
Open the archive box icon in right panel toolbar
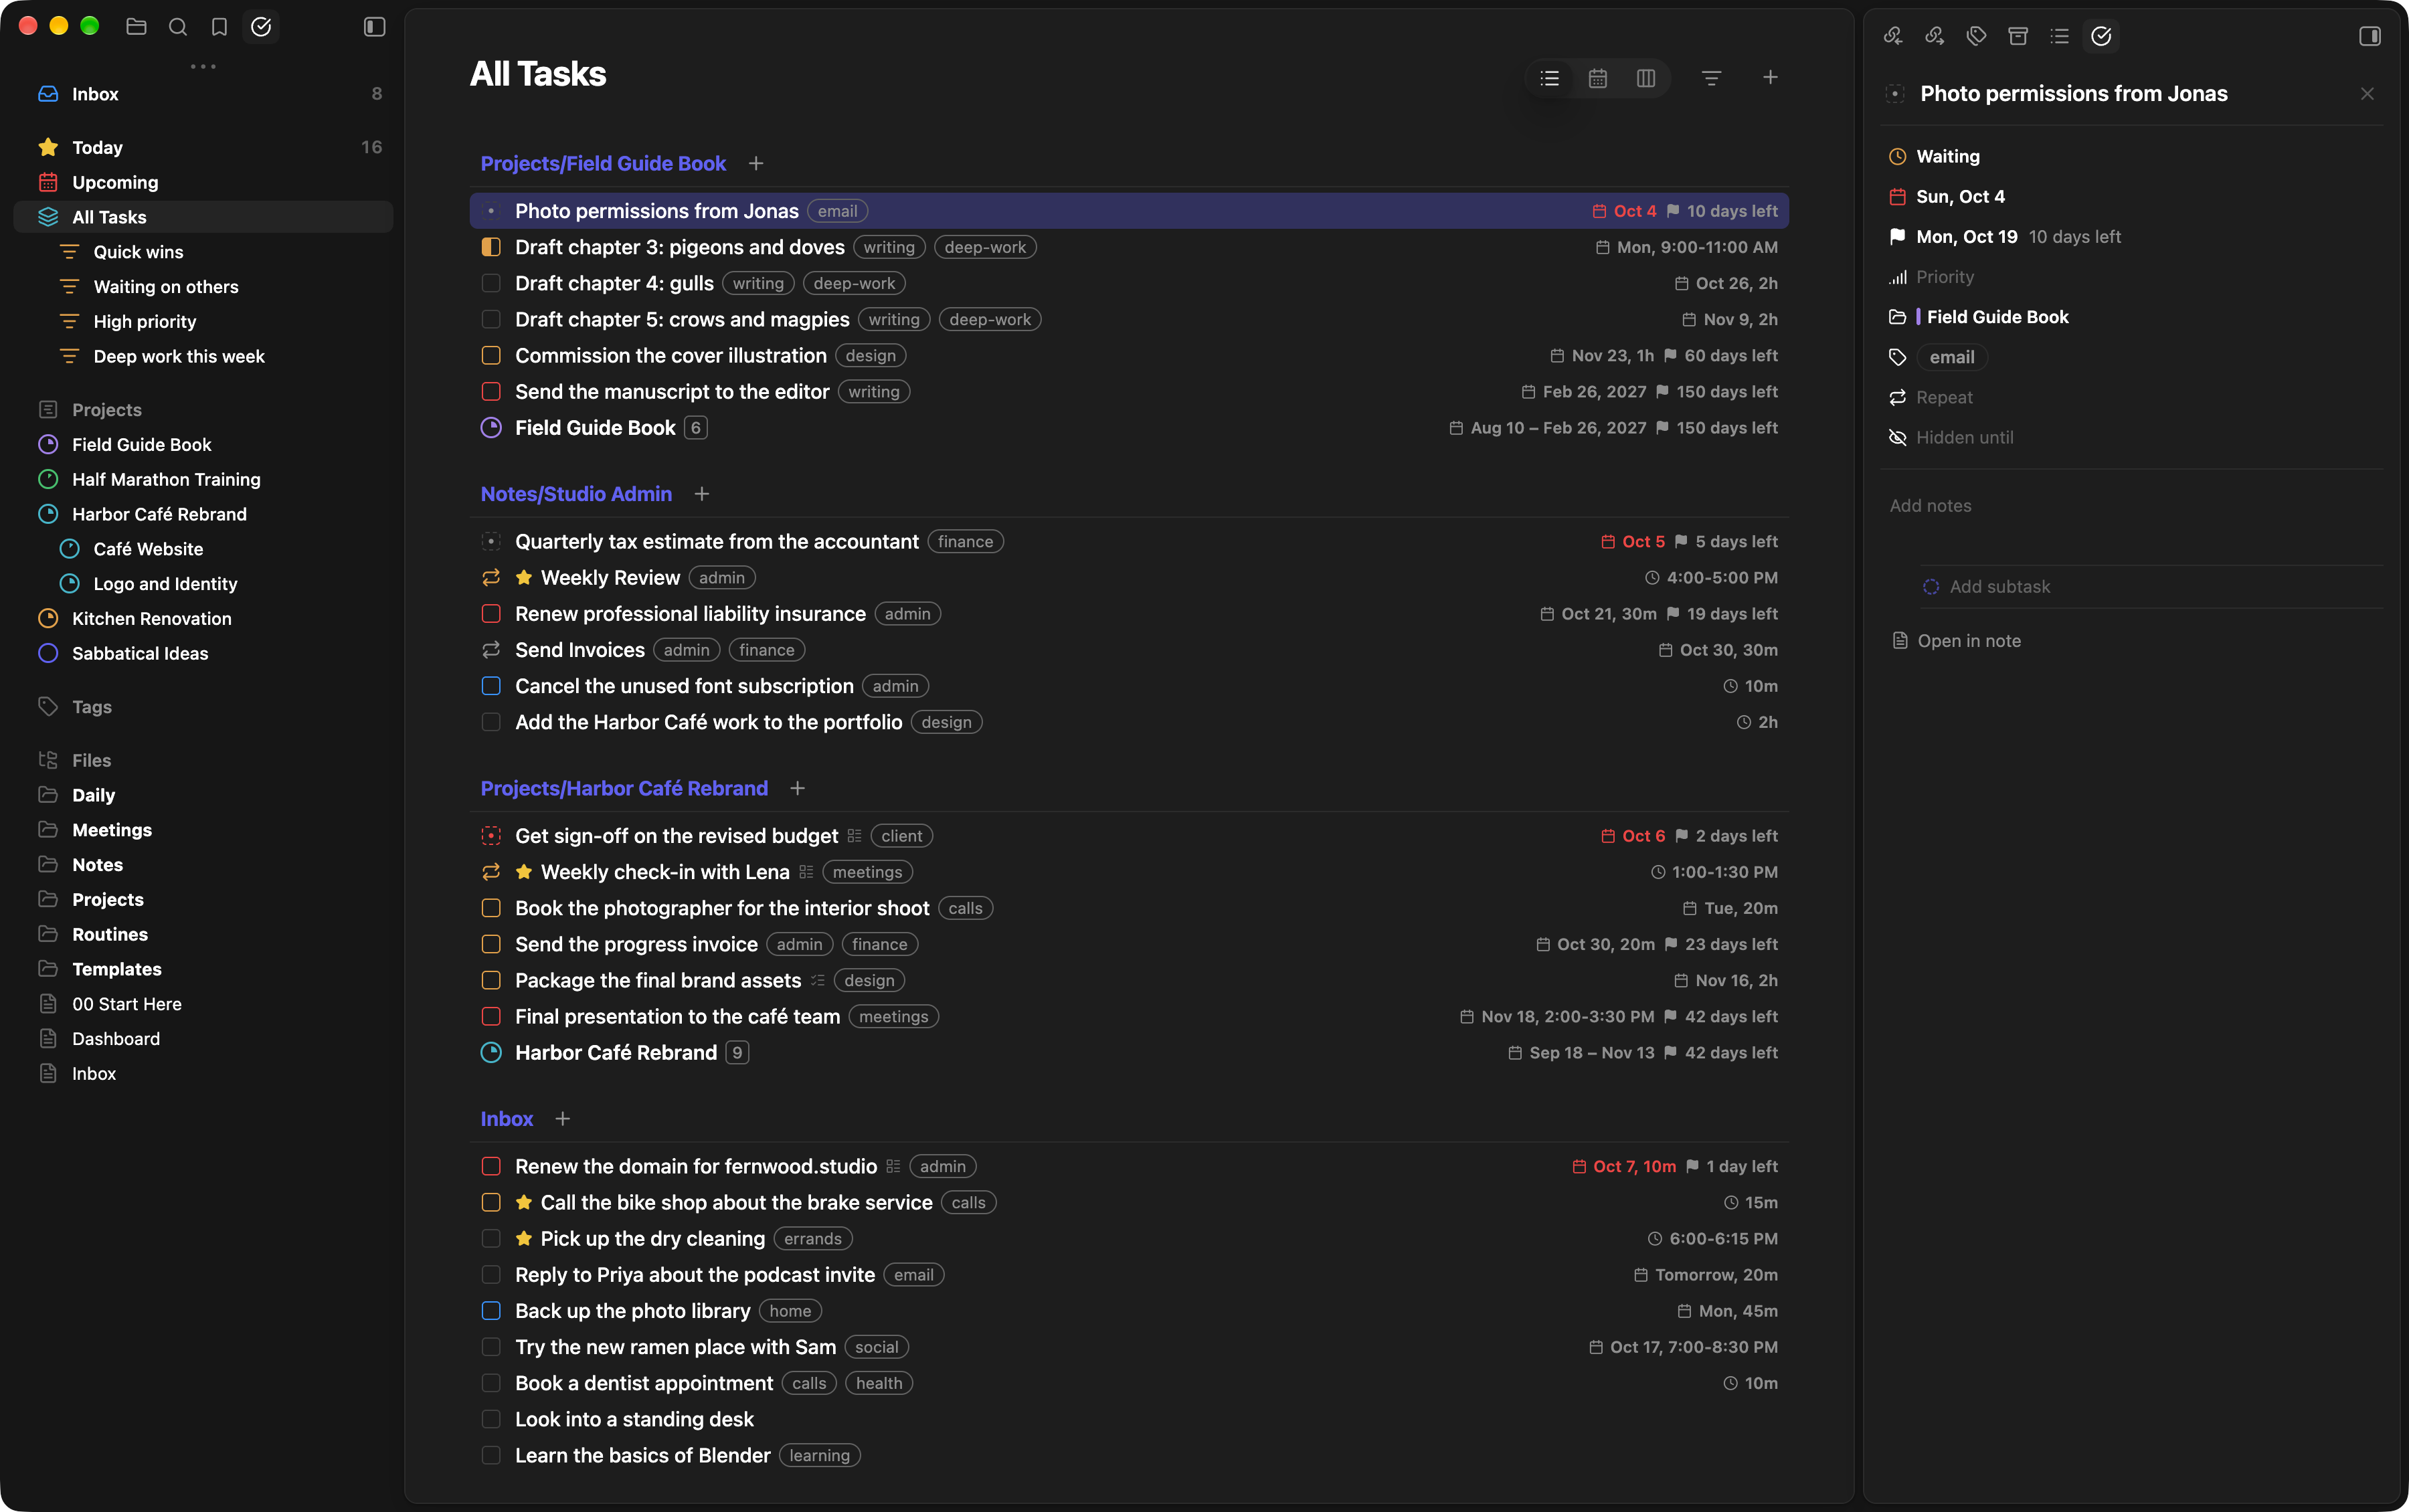tap(2018, 36)
